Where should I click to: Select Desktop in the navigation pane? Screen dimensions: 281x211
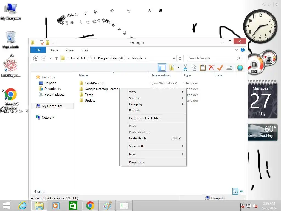[x=50, y=83]
